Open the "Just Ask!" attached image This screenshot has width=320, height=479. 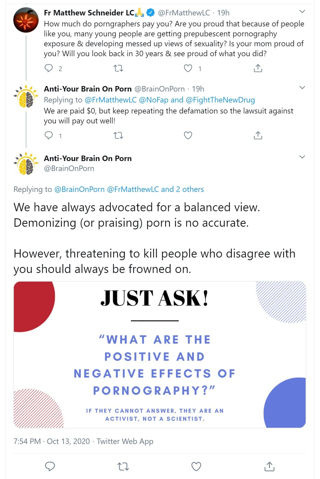[160, 355]
